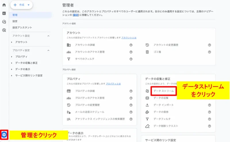
Task: Click the プロパティのアクセス管理 people icon
Action: point(69,98)
